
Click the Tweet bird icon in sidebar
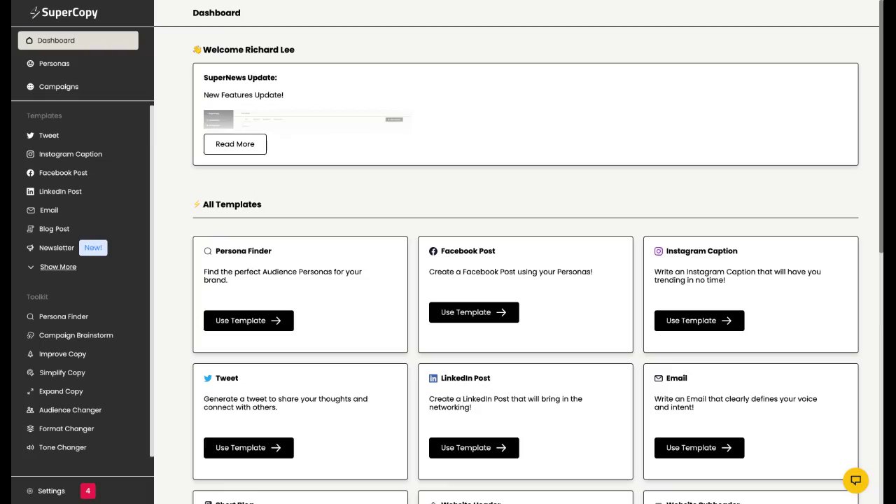point(30,136)
